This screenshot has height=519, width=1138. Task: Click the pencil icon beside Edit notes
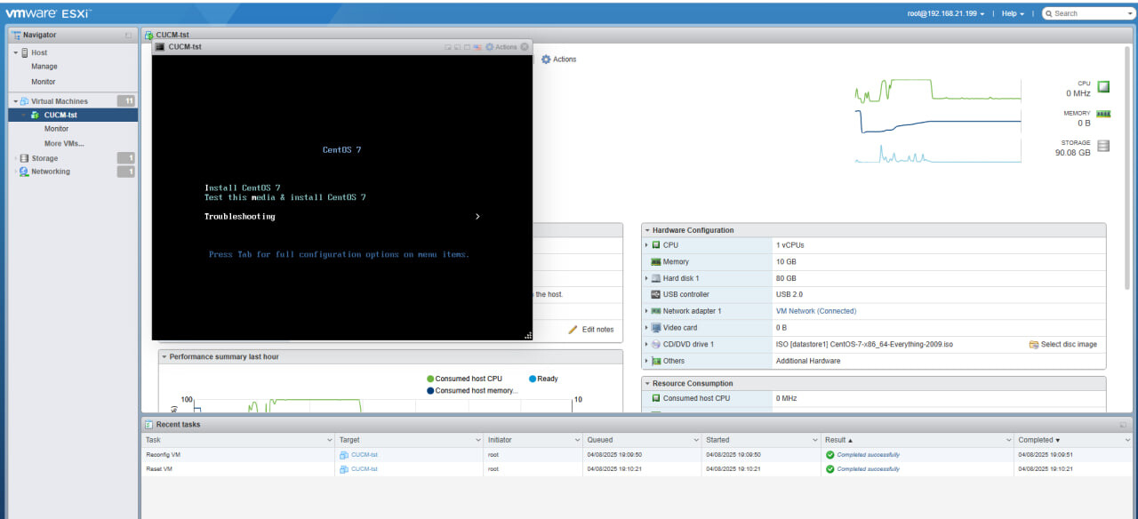573,330
